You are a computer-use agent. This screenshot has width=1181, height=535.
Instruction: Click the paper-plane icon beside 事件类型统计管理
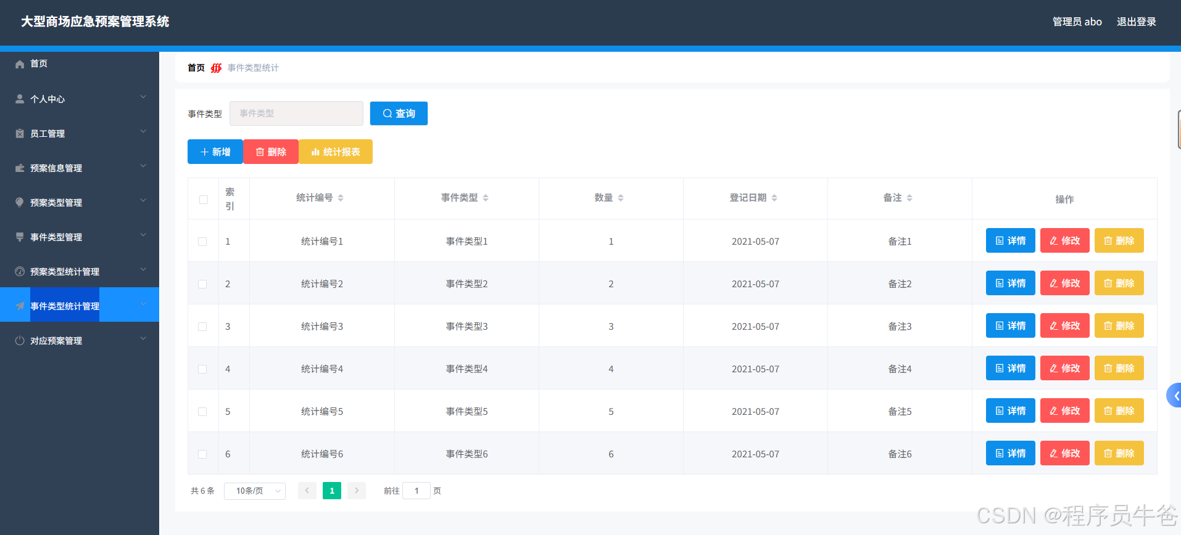click(x=20, y=306)
